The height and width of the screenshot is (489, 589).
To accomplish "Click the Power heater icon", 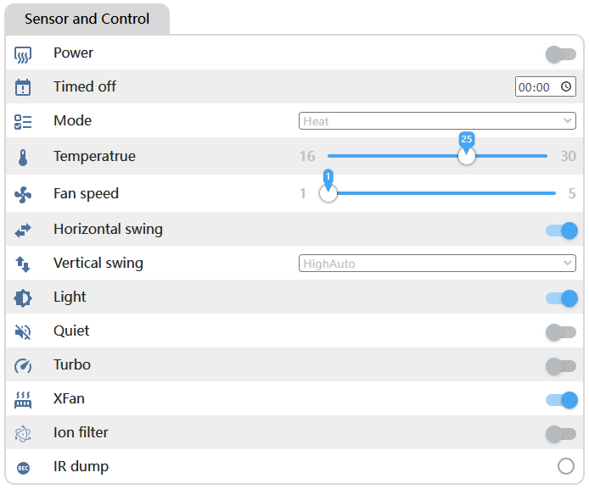I will [23, 55].
